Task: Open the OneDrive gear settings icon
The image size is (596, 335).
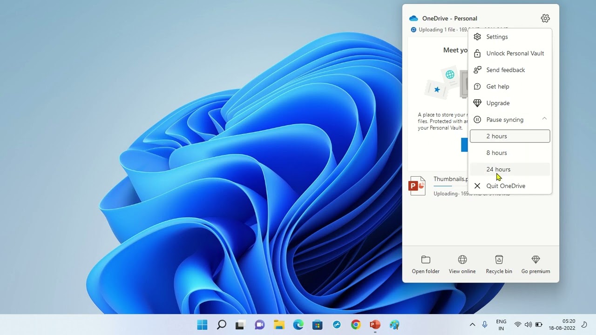Action: coord(545,19)
